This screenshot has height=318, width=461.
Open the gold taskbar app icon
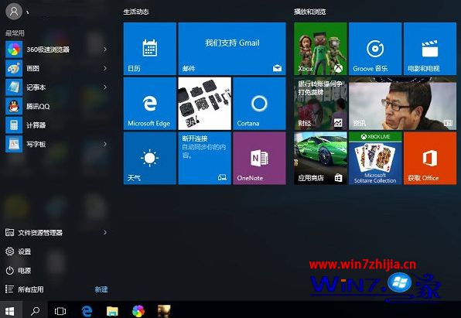tap(164, 310)
